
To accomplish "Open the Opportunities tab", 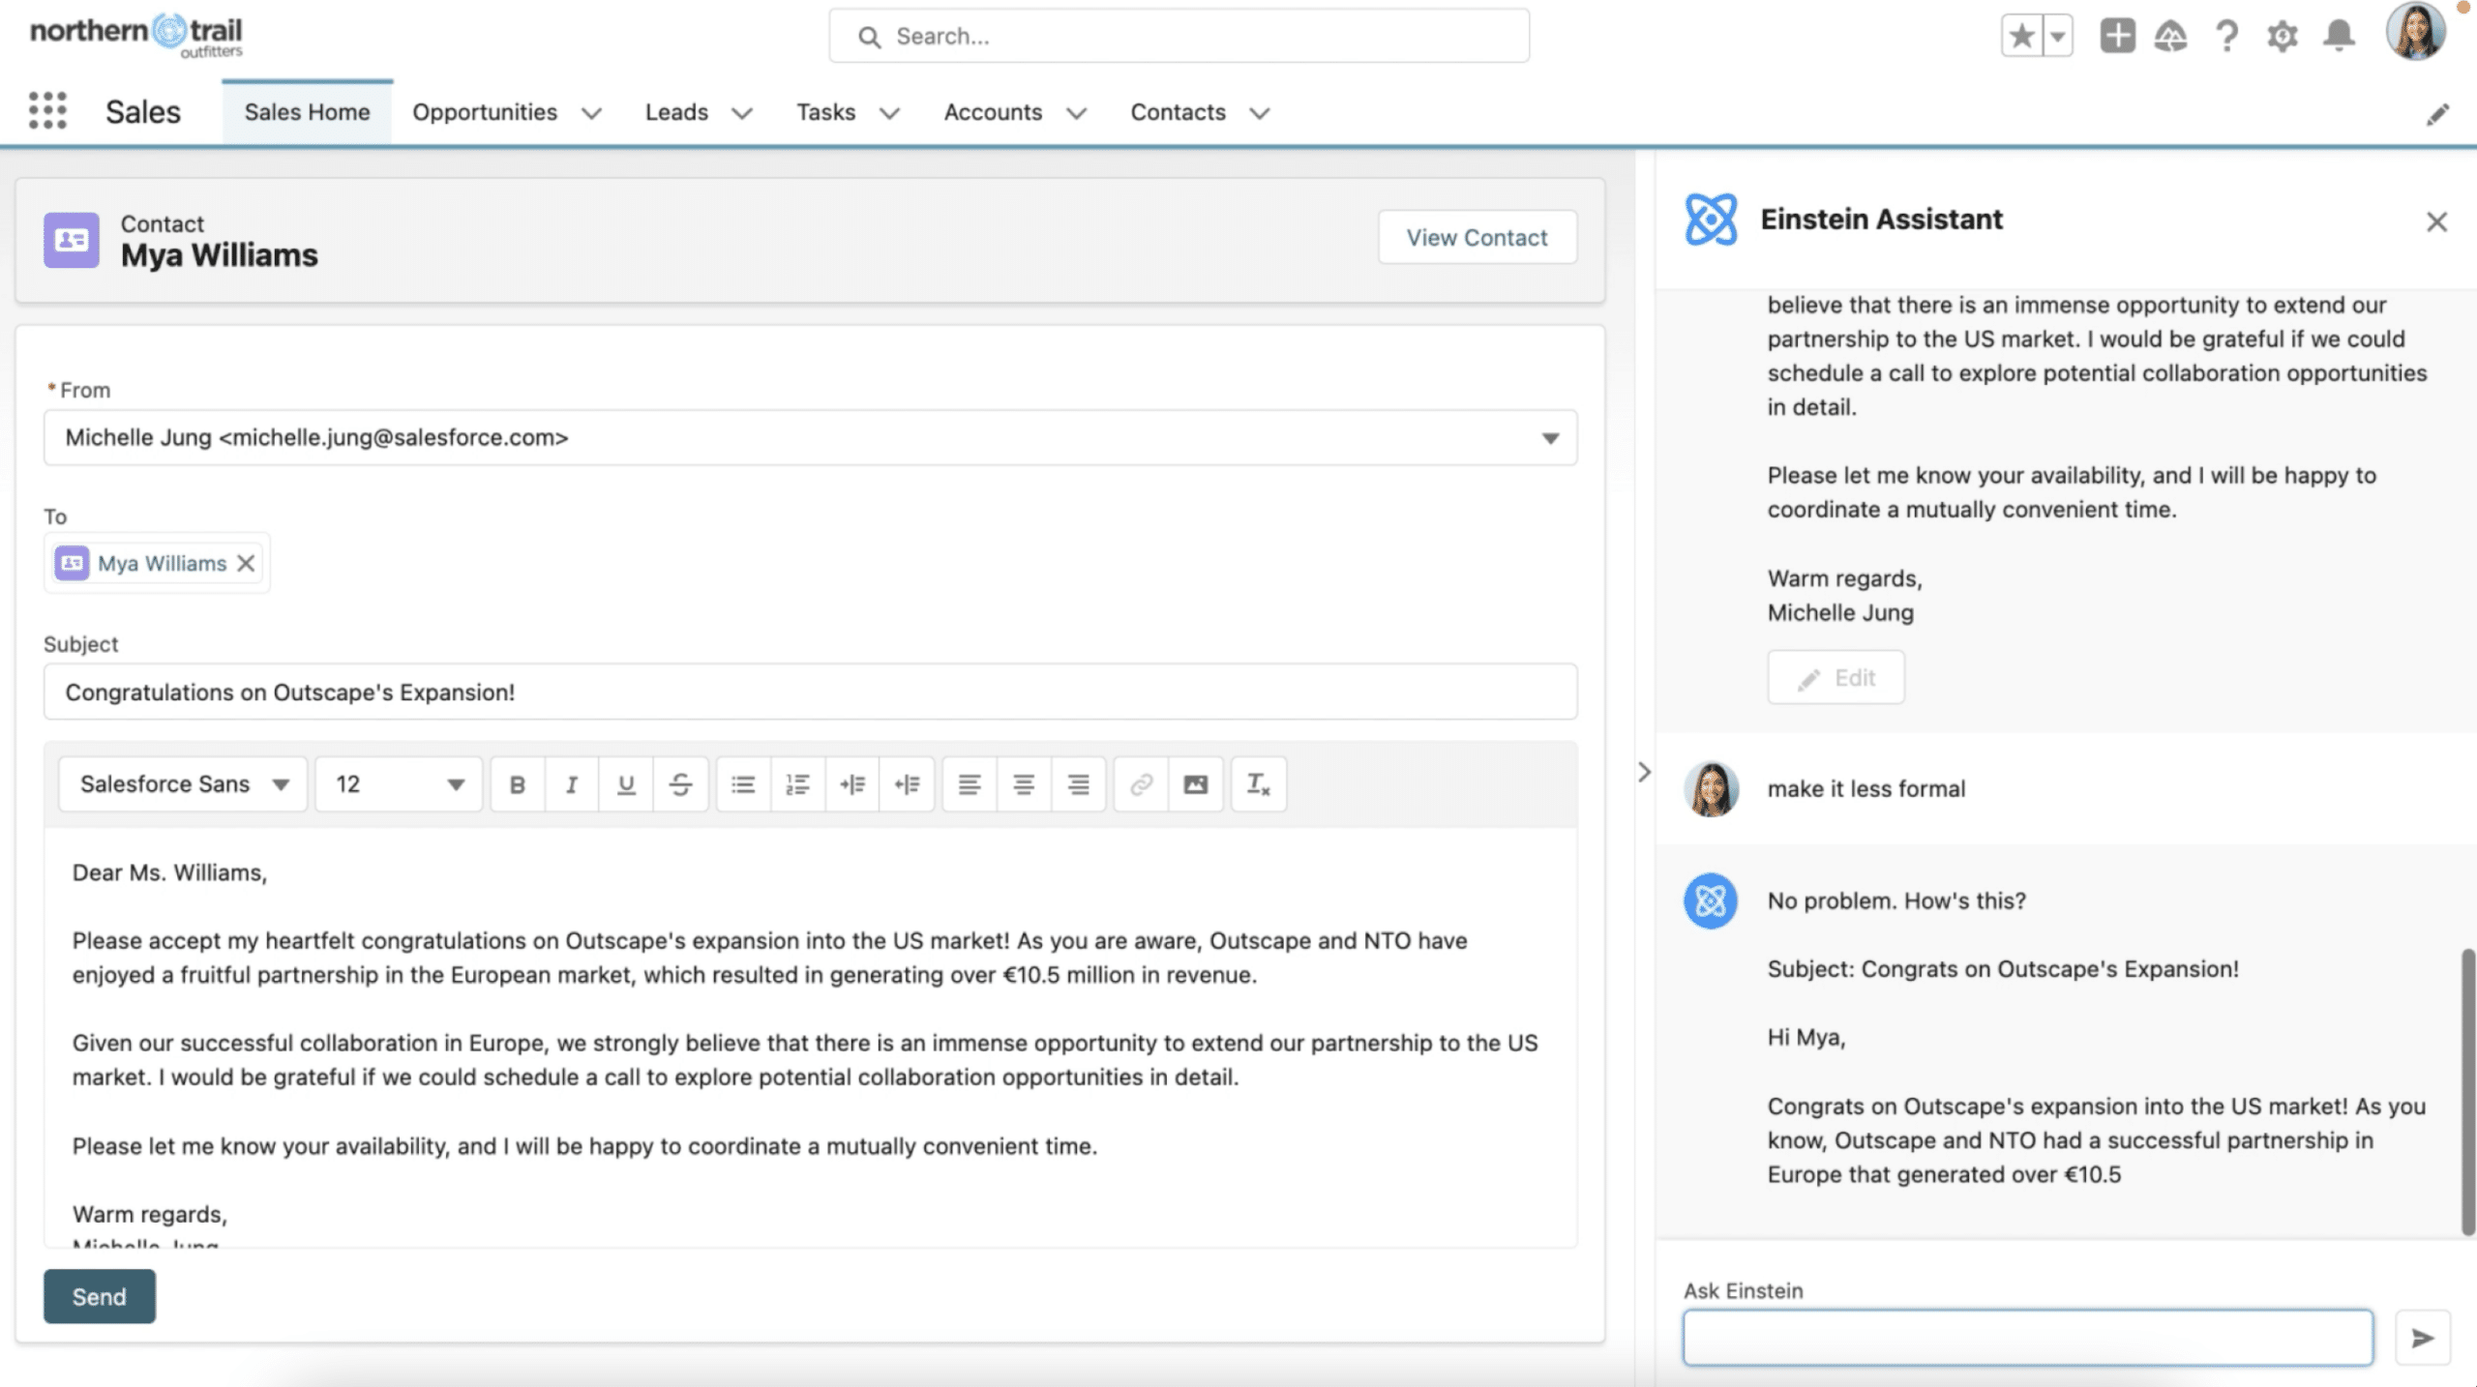I will (x=485, y=112).
